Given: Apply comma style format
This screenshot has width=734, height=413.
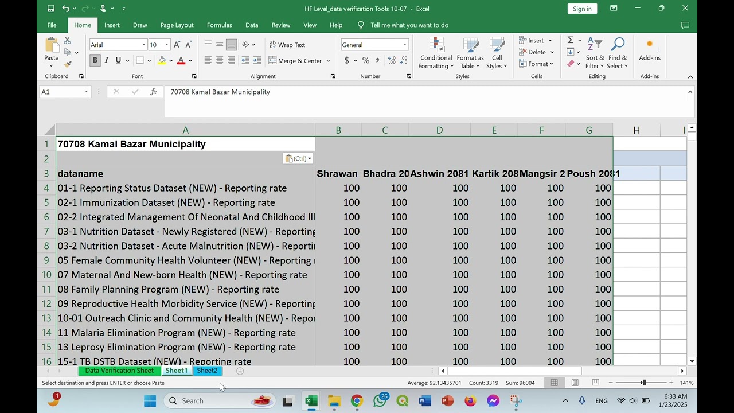Looking at the screenshot, I should [x=377, y=60].
